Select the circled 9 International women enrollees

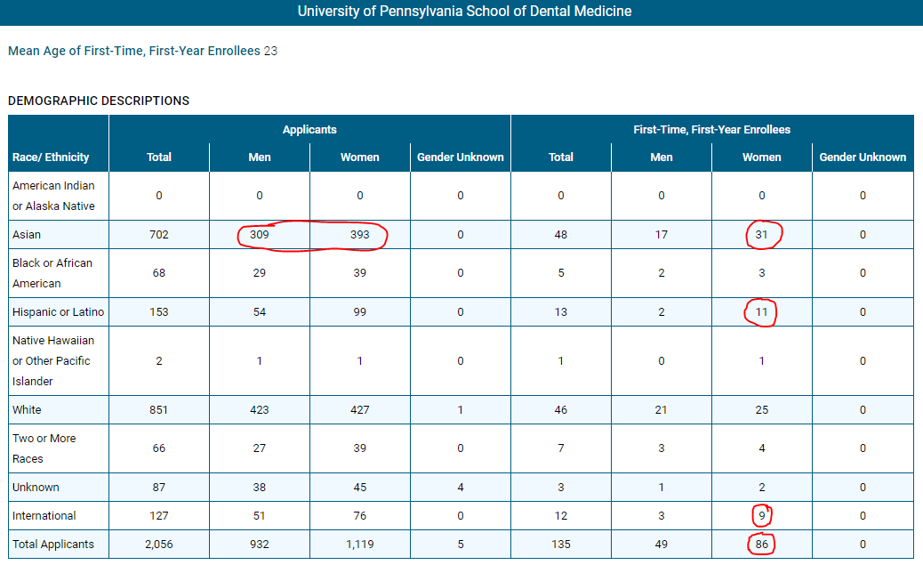(762, 515)
